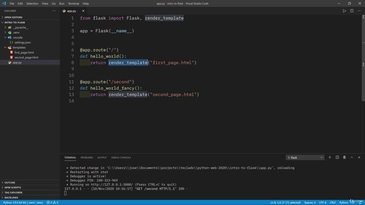Click the editor vertical scrollbar
Image resolution: width=365 pixels, height=205 pixels.
tap(363, 58)
